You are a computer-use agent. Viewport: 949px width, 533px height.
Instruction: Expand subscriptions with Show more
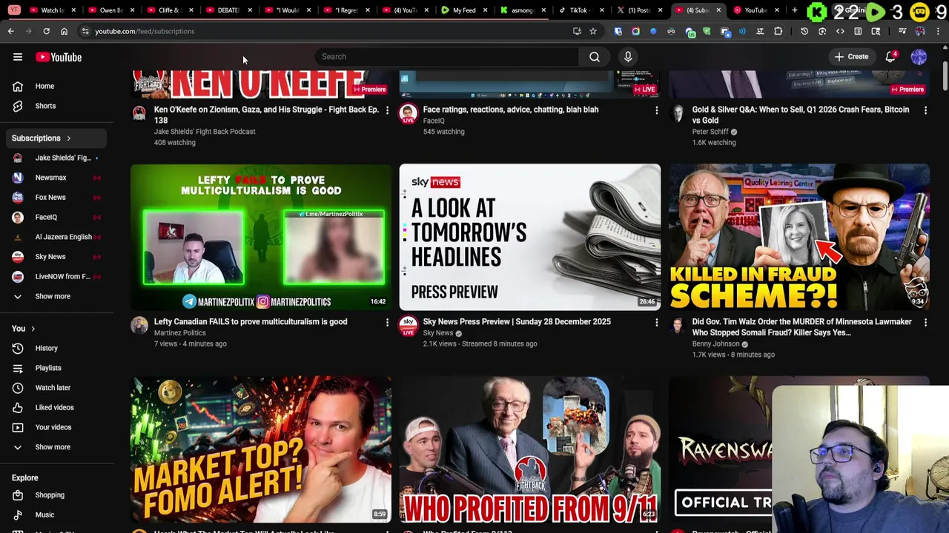tap(57, 296)
